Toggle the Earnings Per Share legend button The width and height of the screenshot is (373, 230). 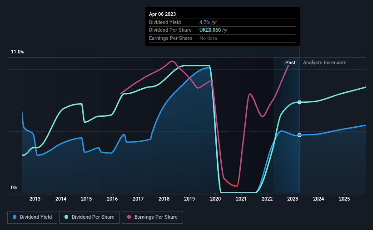tap(152, 217)
